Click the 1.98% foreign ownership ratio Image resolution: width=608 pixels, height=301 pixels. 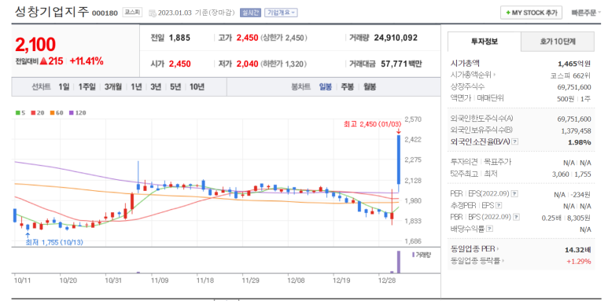(x=580, y=142)
